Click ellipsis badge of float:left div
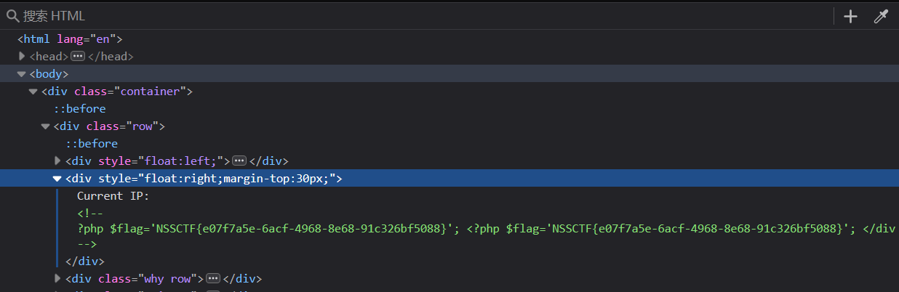 point(239,161)
